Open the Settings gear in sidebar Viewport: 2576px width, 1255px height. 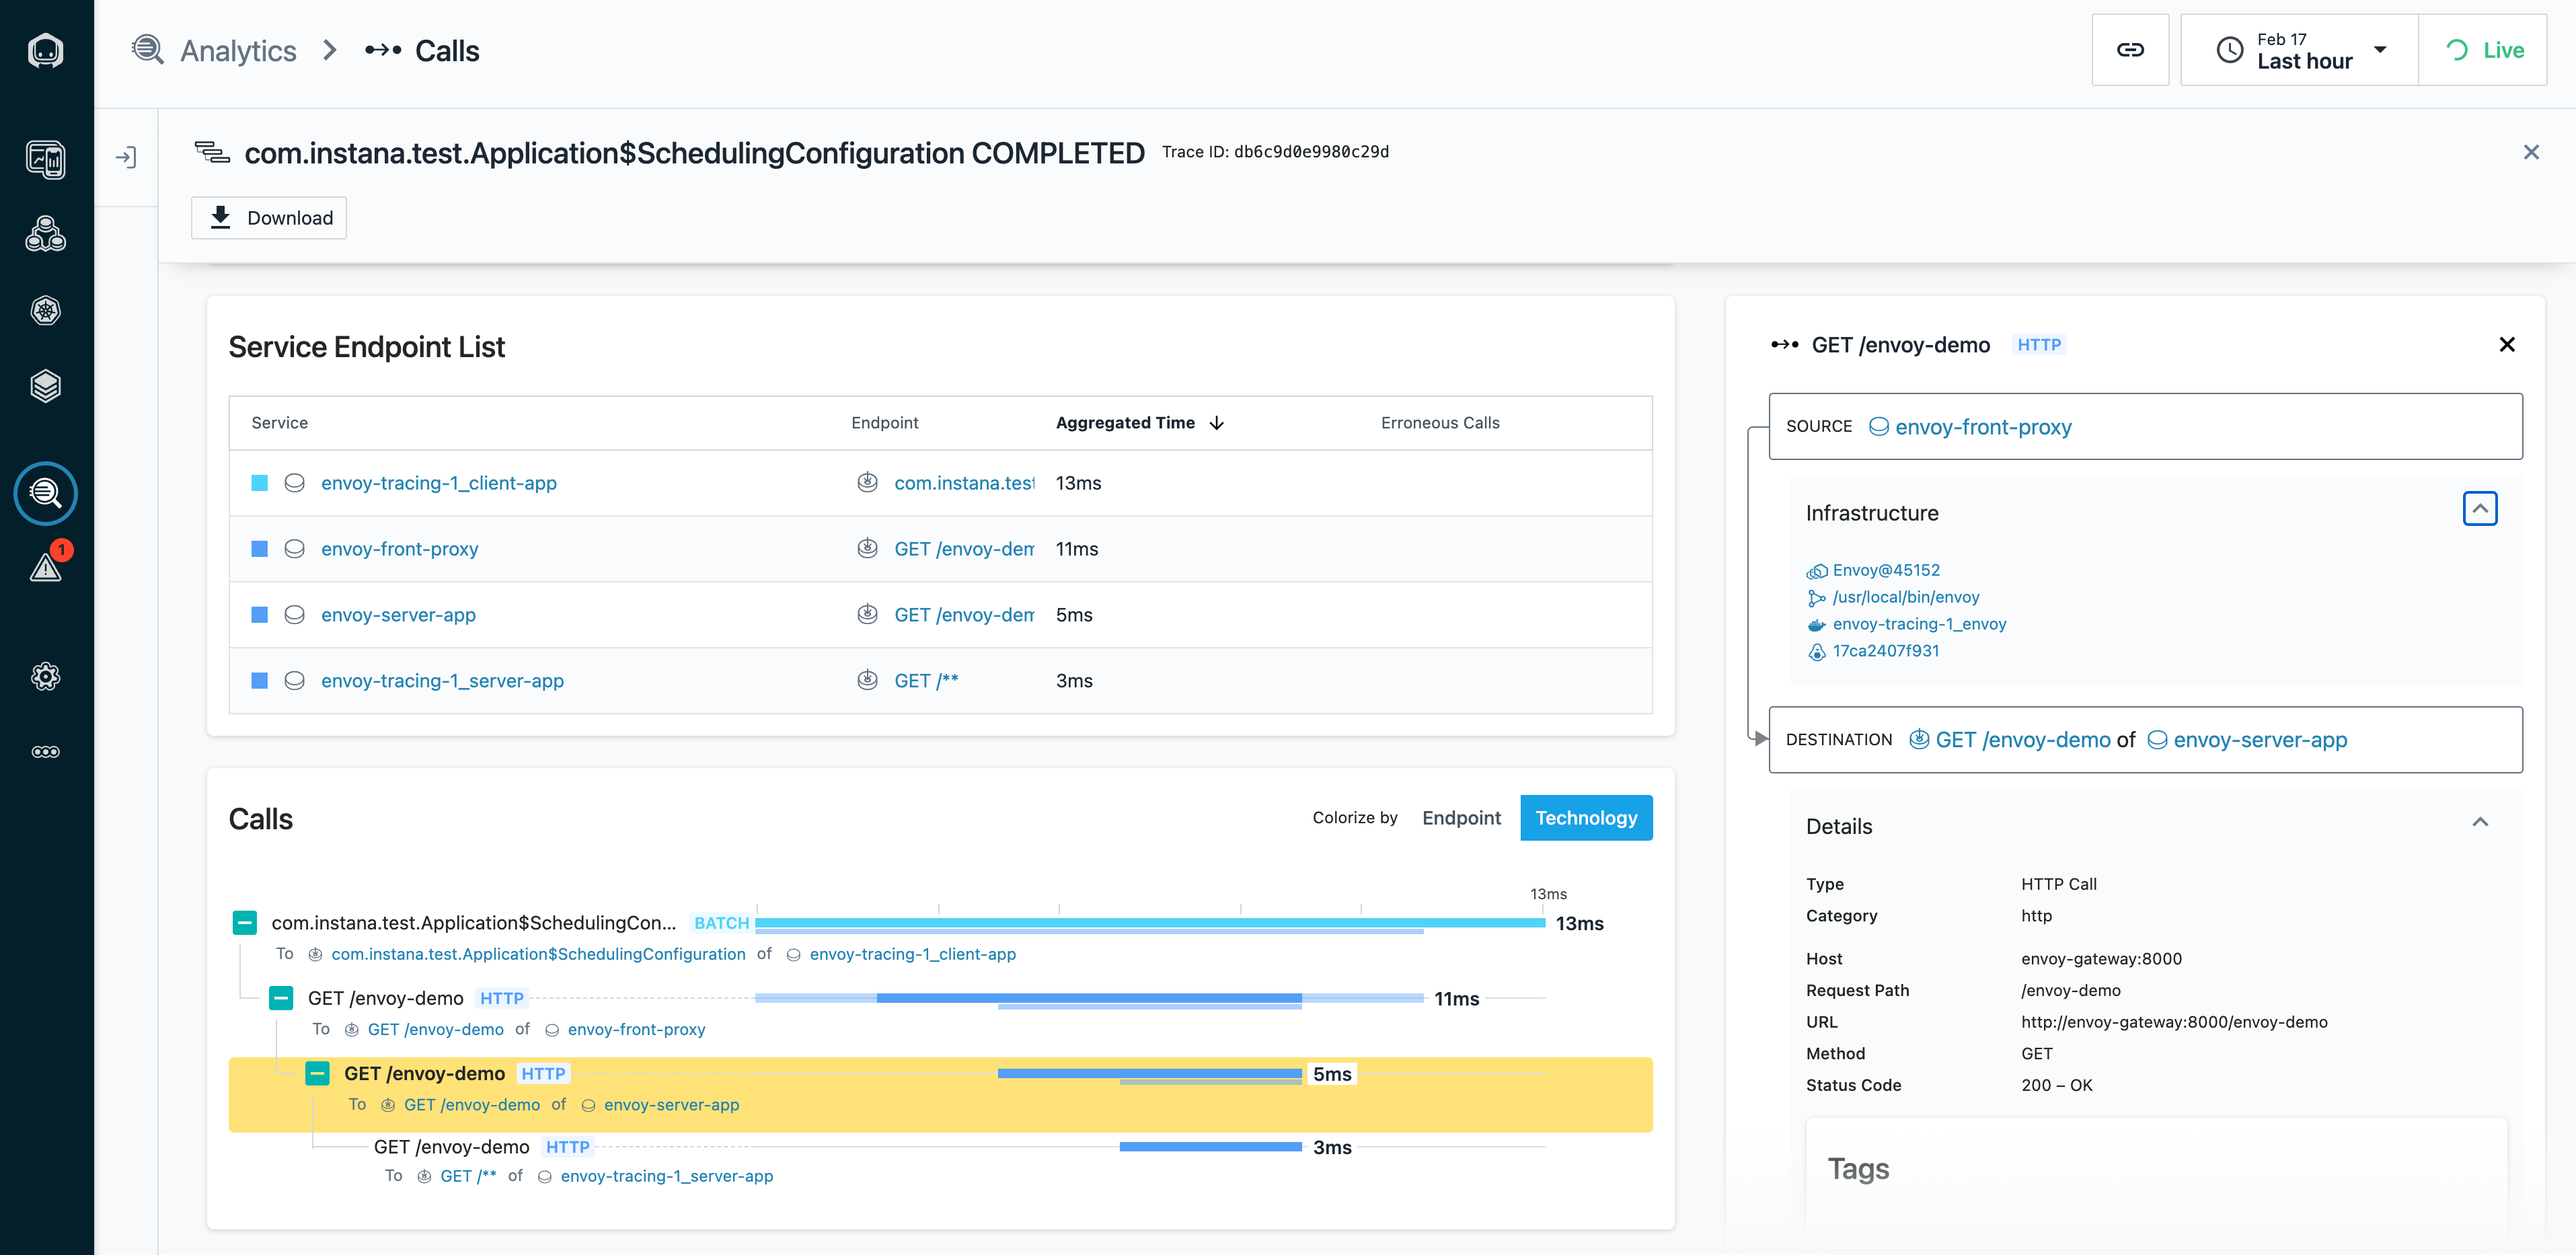click(46, 677)
